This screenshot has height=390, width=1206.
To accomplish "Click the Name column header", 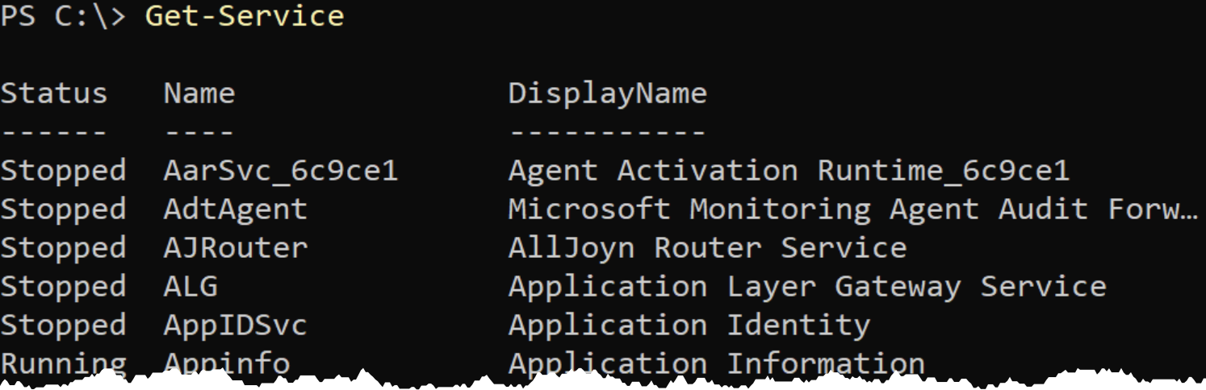I will click(199, 93).
